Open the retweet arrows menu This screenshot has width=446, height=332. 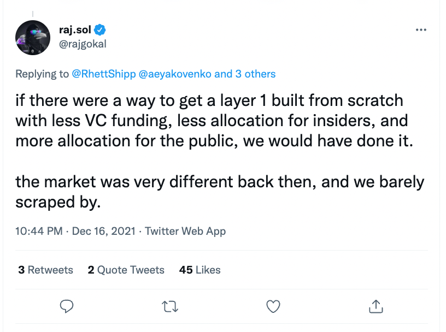click(x=171, y=306)
